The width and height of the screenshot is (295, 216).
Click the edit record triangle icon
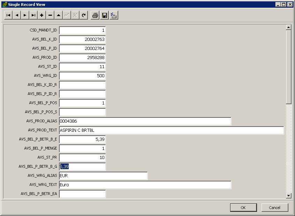[x=58, y=15]
